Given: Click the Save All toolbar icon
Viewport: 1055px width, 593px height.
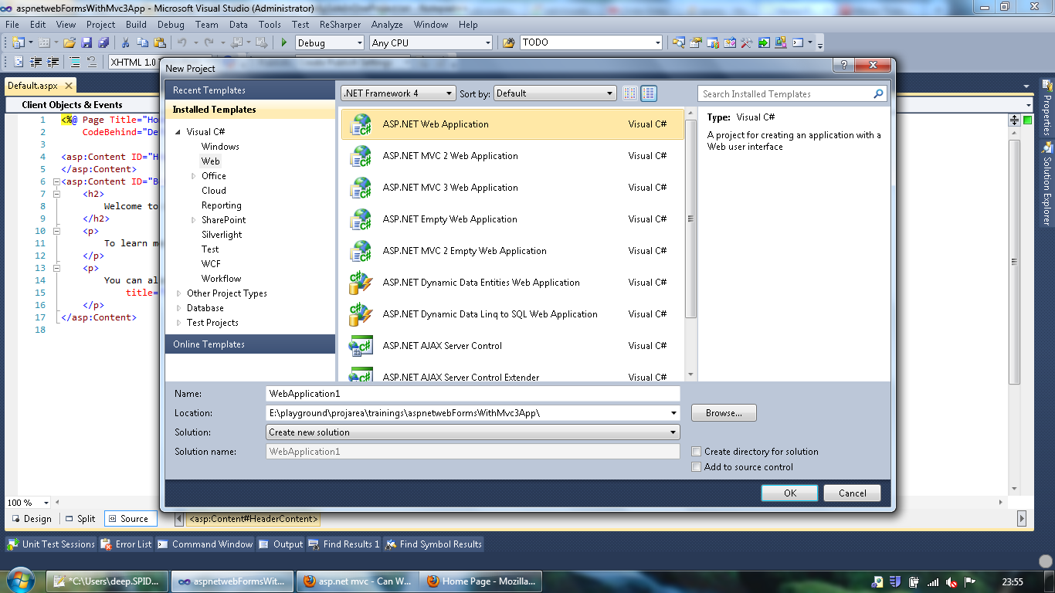Looking at the screenshot, I should pyautogui.click(x=102, y=42).
